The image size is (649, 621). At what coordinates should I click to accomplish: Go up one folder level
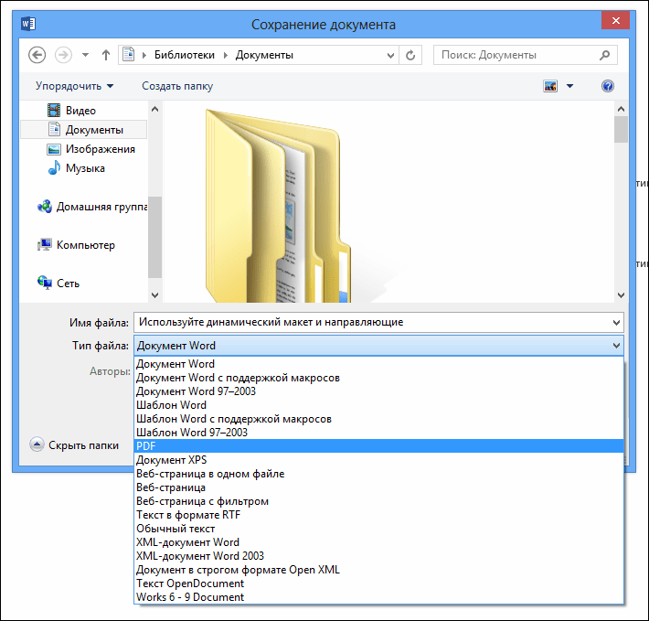106,55
